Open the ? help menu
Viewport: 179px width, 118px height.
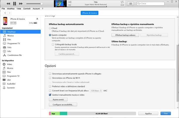tap(43, 9)
